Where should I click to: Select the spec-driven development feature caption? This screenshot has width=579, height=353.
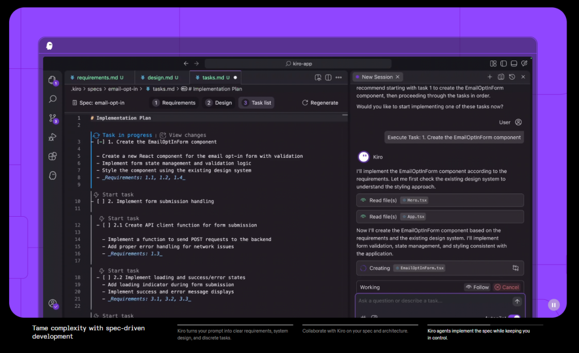(x=88, y=332)
